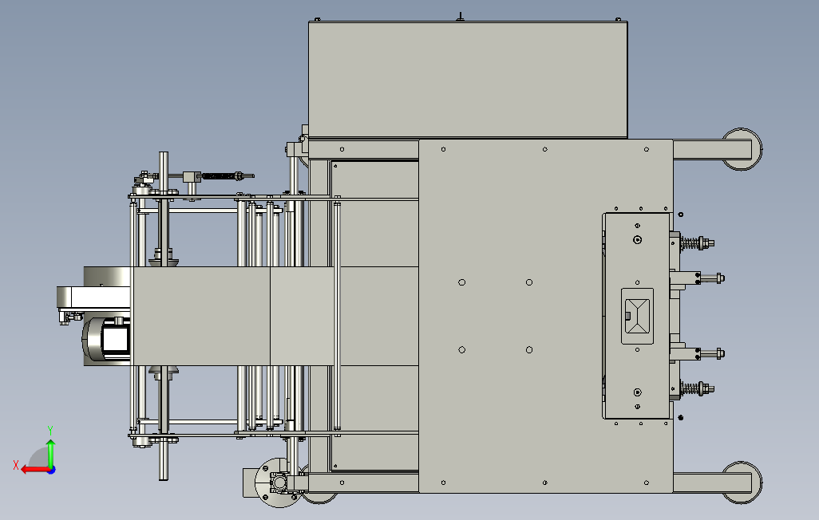Select the bottommost spring-loaded bolt on right side

(696, 389)
